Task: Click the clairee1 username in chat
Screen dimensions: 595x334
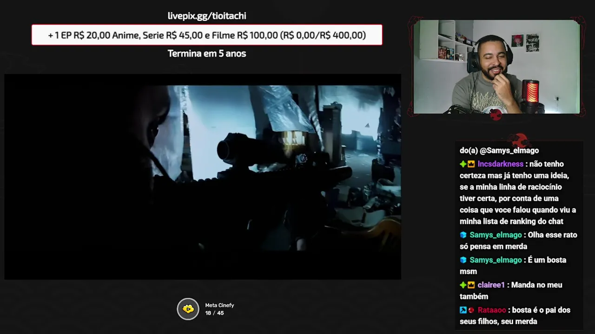Action: coord(491,285)
